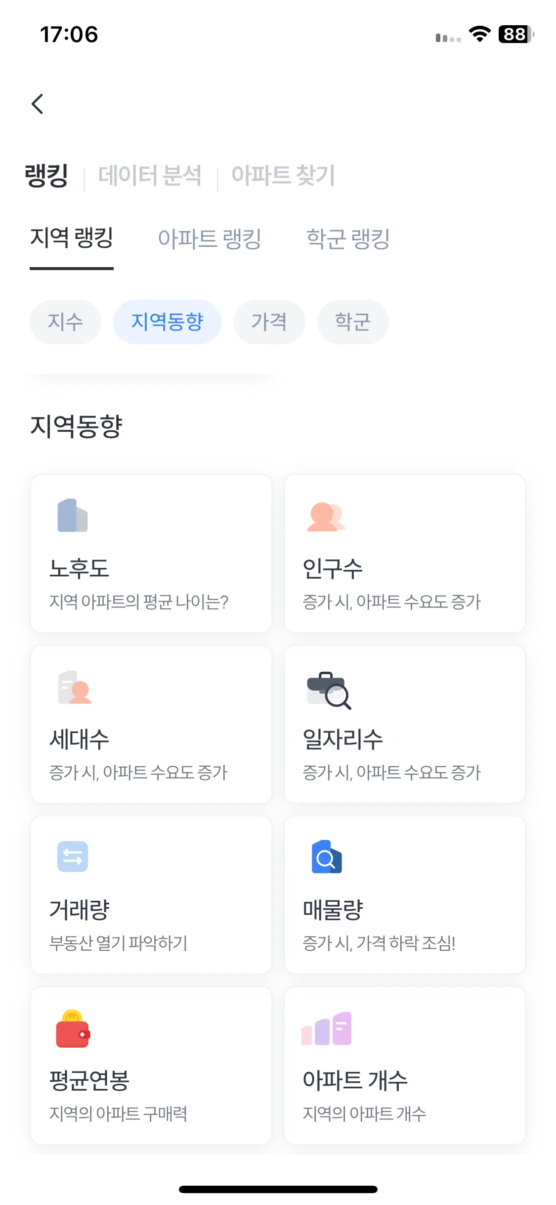
Task: Switch to the 아파트 찾기 section
Action: [x=283, y=176]
